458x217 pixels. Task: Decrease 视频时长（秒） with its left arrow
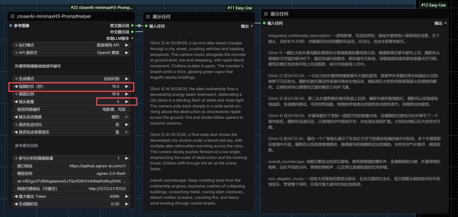pos(16,87)
